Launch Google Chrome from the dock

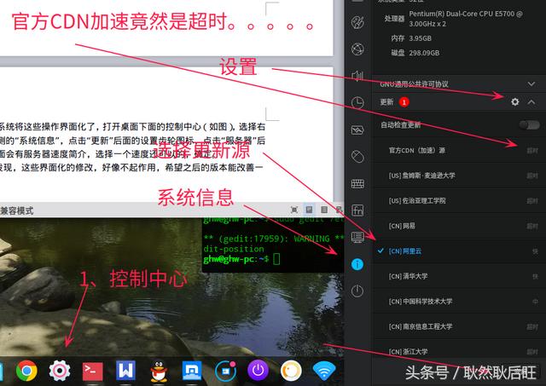click(26, 371)
